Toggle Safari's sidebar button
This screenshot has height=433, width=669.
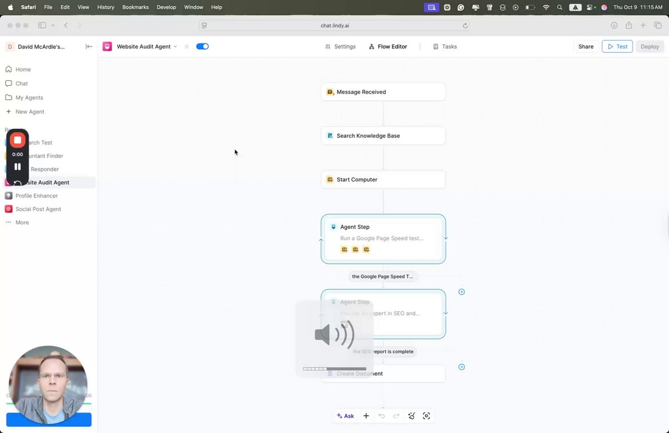click(x=42, y=25)
